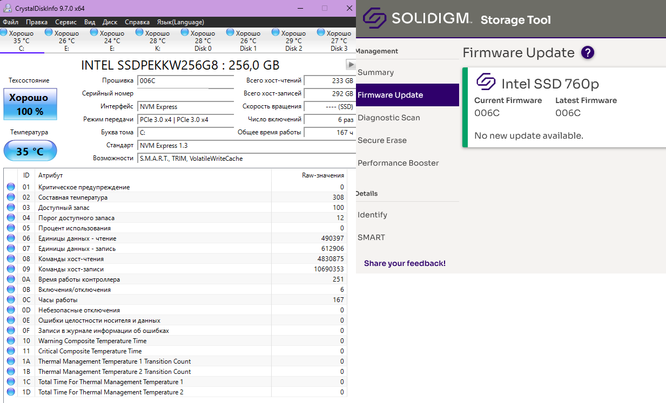This screenshot has height=403, width=666.
Task: Click the Raw-значения column header
Action: click(x=309, y=175)
